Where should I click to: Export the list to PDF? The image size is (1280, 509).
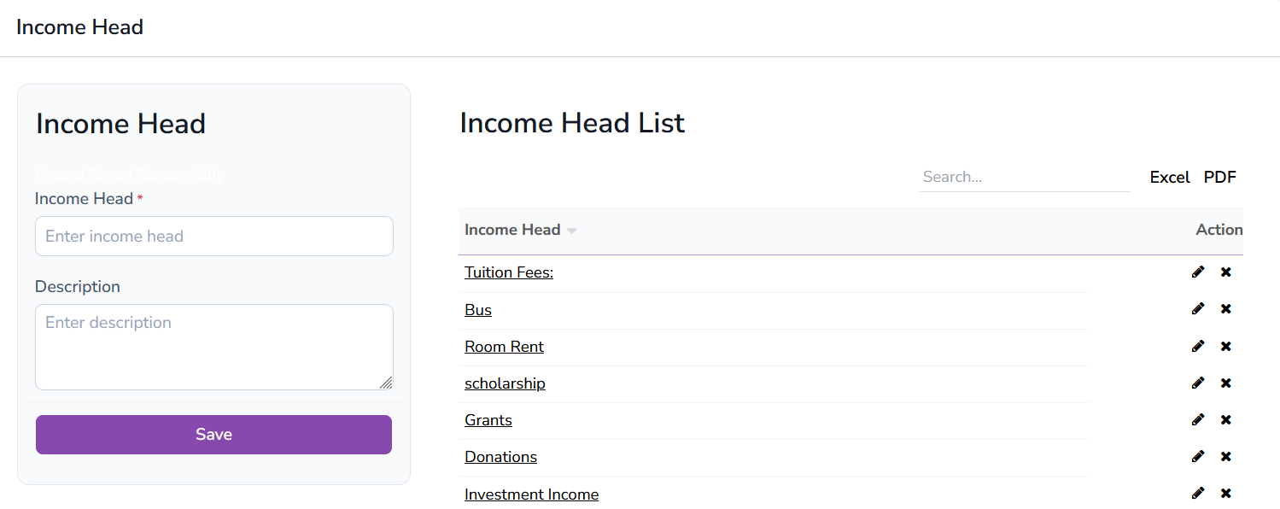click(x=1219, y=177)
